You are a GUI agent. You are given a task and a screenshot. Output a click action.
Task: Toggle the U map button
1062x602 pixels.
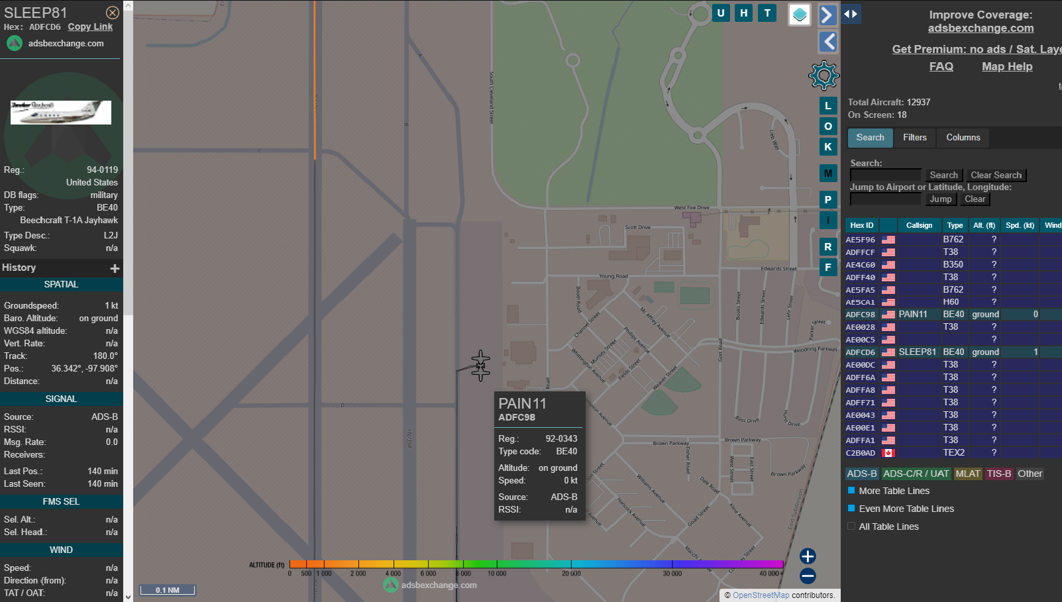721,13
